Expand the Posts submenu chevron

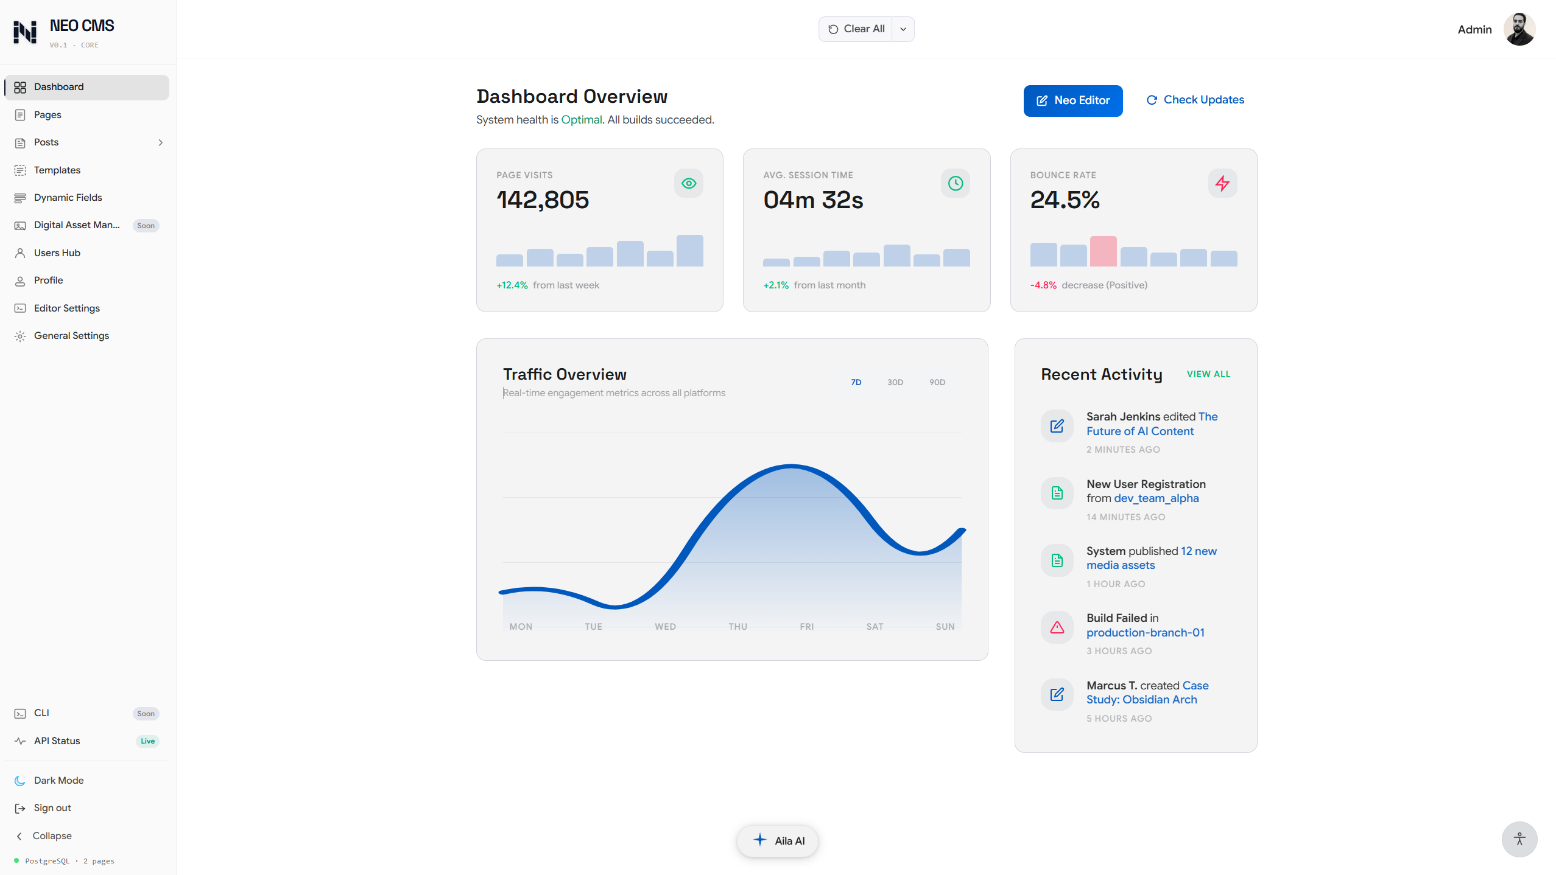[161, 142]
